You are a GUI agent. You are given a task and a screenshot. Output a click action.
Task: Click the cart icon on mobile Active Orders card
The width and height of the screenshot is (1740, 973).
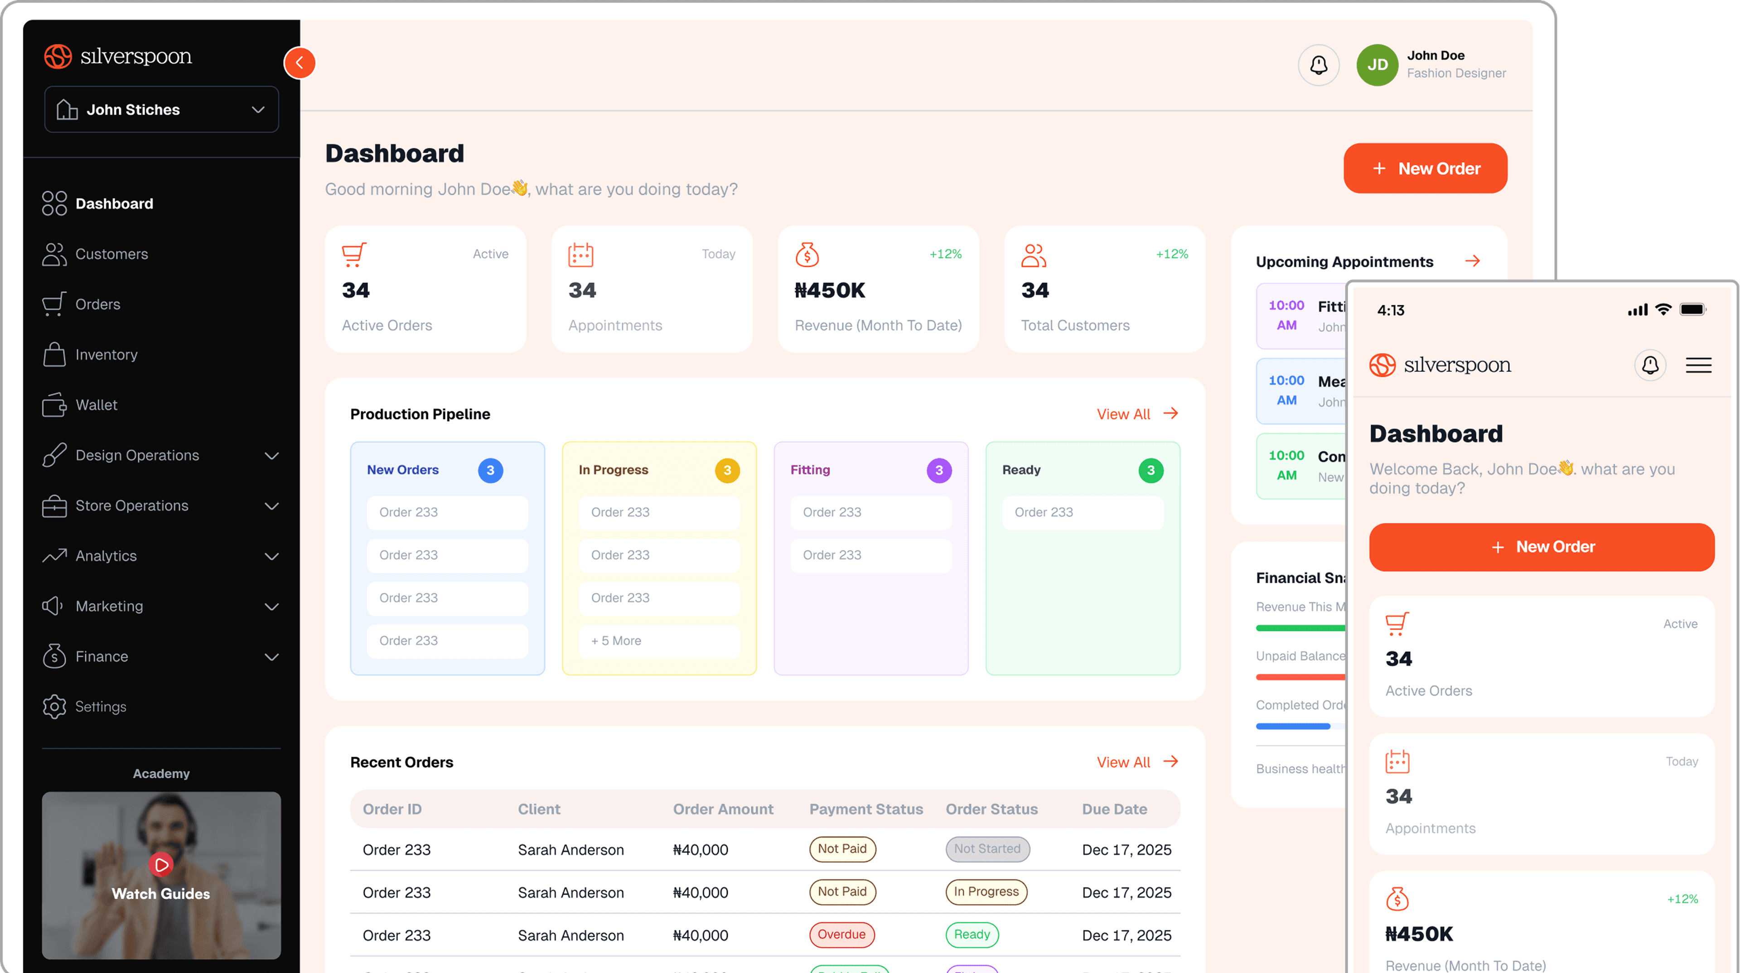(1397, 623)
